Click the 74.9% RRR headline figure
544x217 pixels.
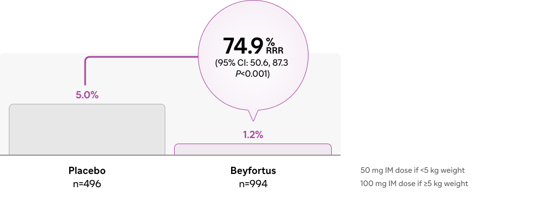tap(253, 46)
